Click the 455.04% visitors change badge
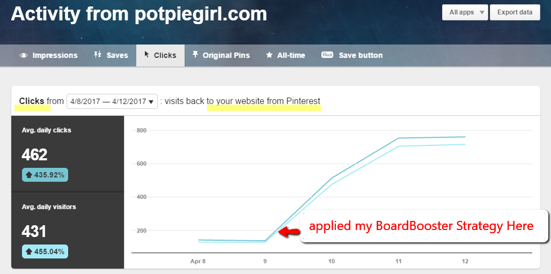Screen dimensions: 551x274 [45, 251]
